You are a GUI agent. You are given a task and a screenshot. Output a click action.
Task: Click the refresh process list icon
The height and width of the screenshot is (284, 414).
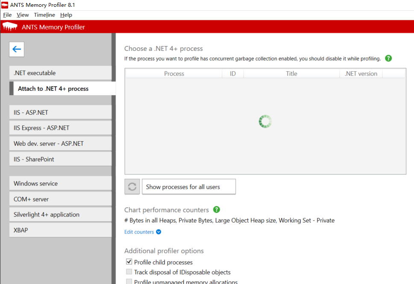point(132,187)
